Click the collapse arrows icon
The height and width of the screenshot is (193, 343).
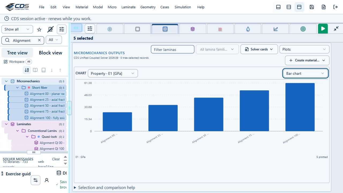[336, 29]
